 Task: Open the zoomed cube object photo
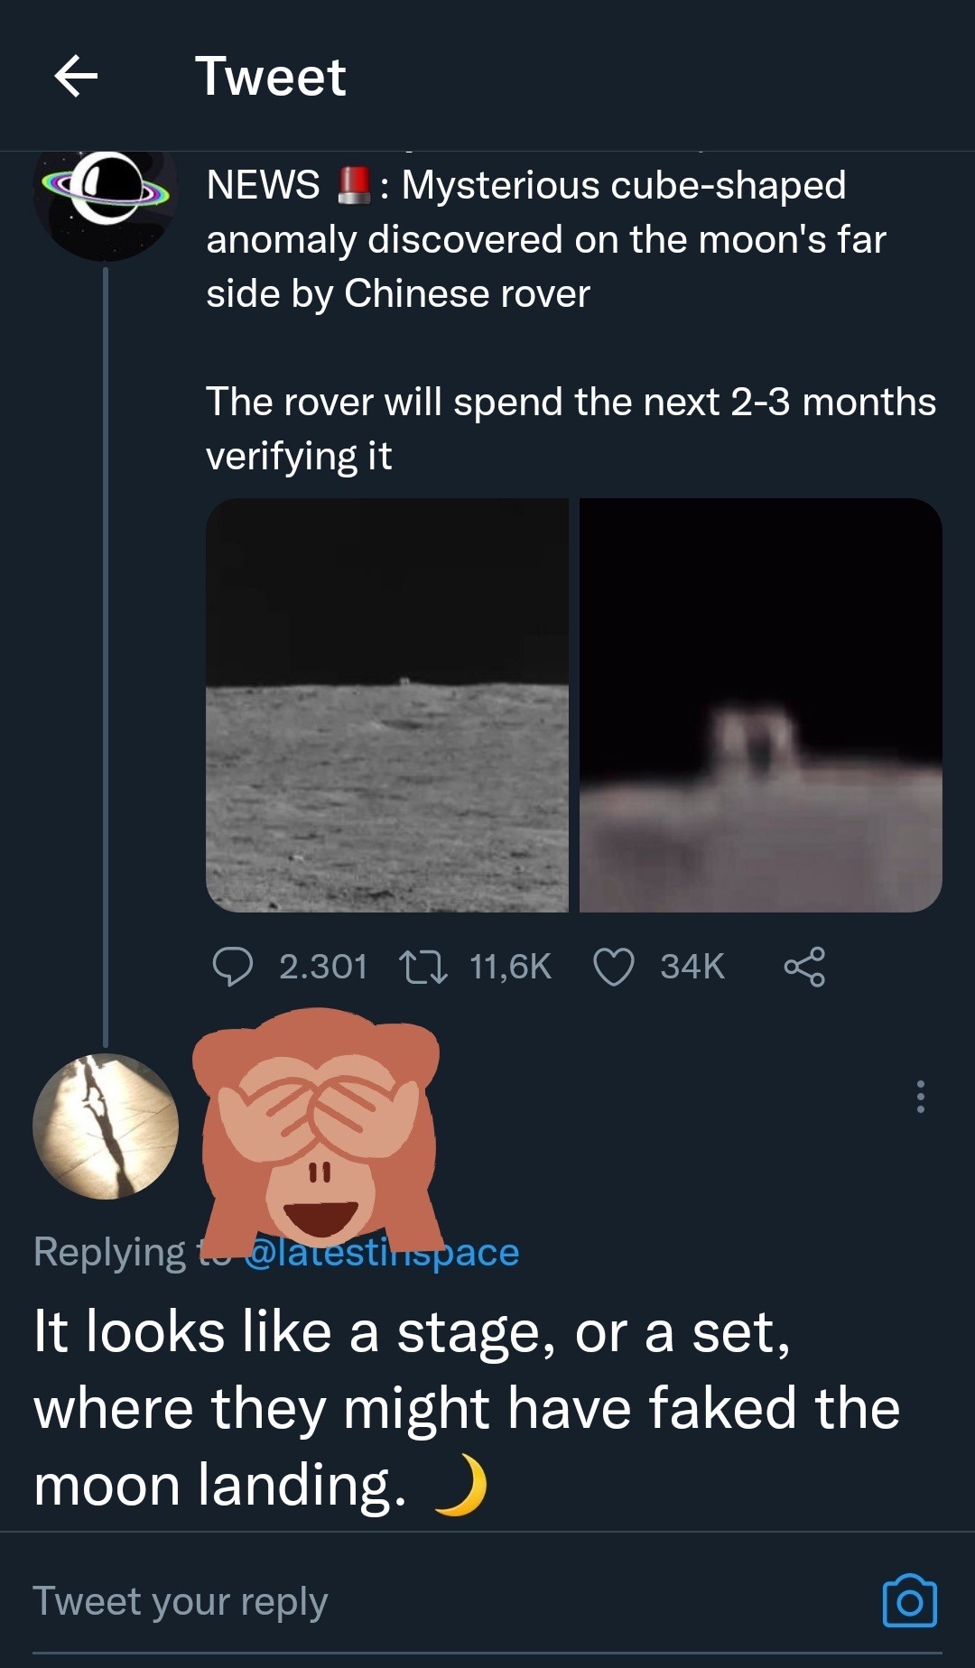click(760, 705)
